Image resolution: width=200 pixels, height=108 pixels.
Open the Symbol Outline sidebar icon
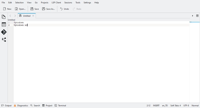[x=4, y=24]
